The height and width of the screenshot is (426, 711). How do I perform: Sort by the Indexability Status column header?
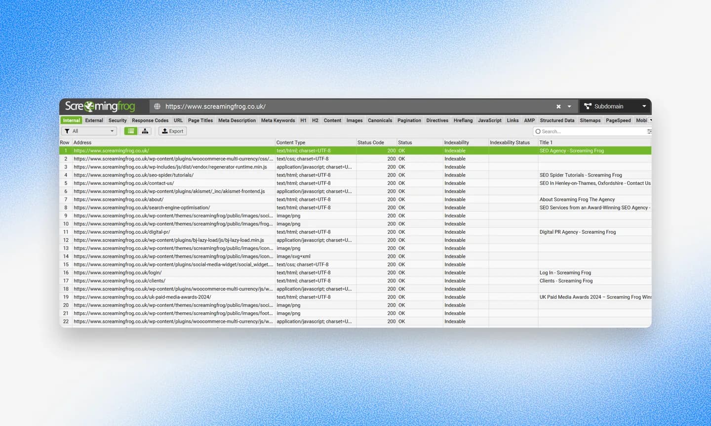coord(513,142)
